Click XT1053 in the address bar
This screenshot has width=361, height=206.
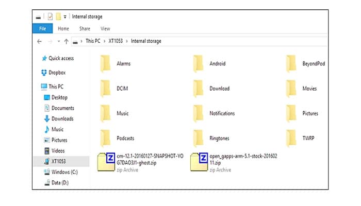pyautogui.click(x=116, y=41)
